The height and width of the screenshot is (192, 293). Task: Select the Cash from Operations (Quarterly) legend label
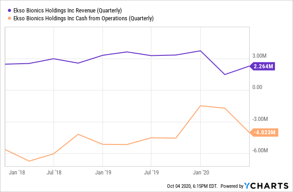84,18
